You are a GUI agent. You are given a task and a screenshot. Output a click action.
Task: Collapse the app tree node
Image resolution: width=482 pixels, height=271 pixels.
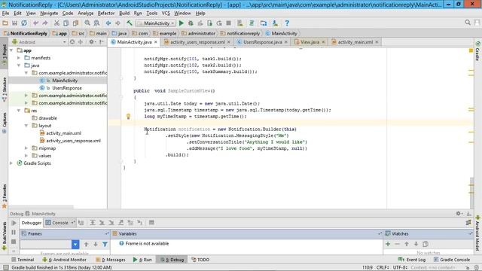11,50
